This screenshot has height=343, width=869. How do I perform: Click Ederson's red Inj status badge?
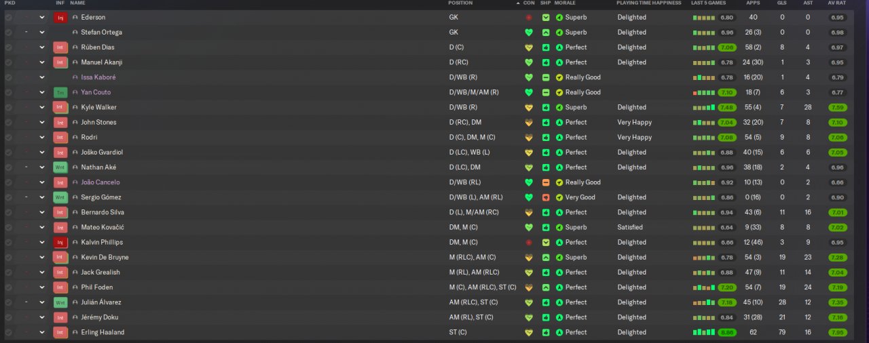(60, 18)
